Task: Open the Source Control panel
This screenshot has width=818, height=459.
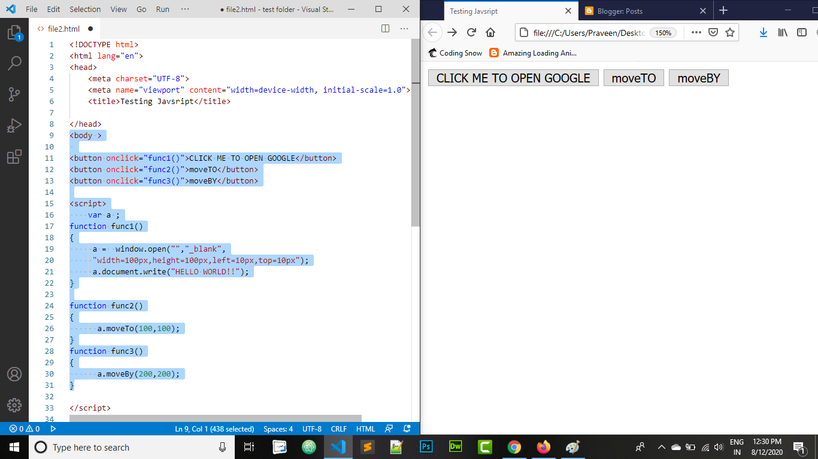Action: (13, 94)
